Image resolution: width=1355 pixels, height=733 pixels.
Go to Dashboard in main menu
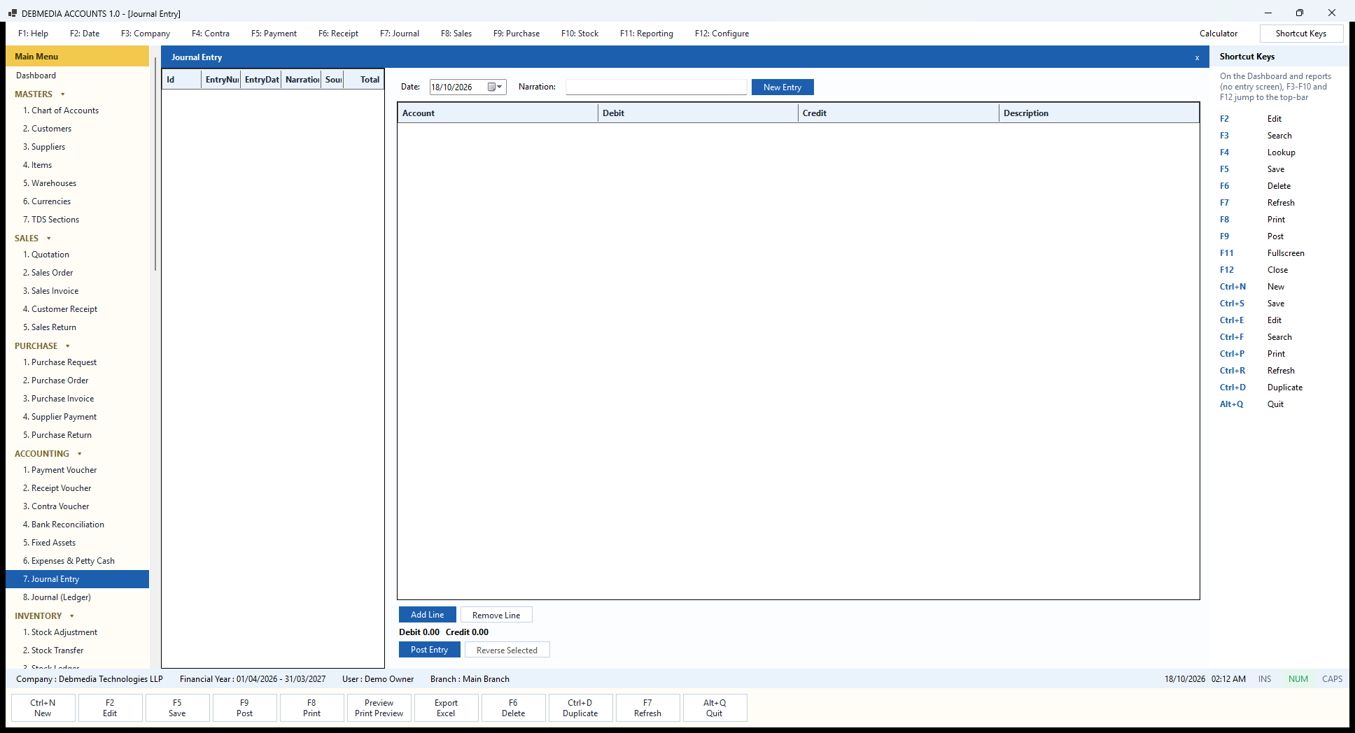(x=77, y=76)
